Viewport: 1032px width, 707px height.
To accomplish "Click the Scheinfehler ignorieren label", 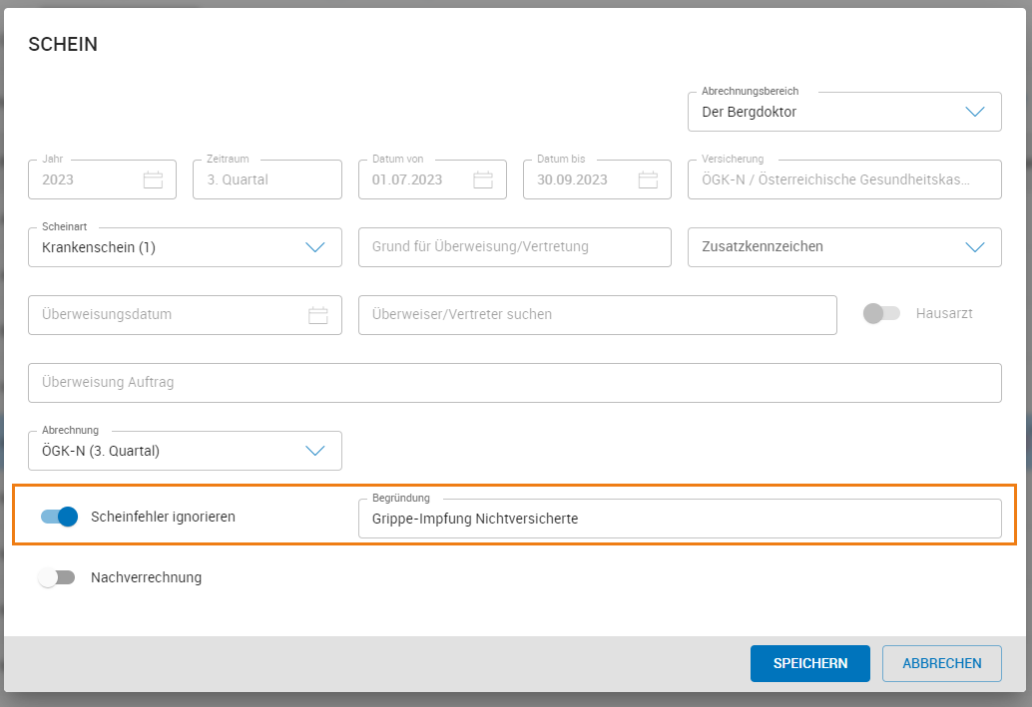I will [164, 517].
